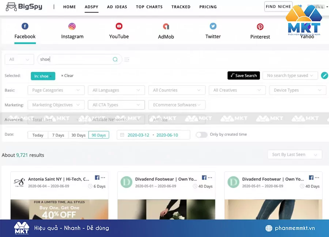
Task: Open more options on Antonia Saint card
Action: coord(103,177)
